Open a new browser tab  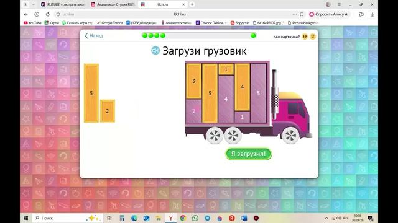tap(192, 4)
